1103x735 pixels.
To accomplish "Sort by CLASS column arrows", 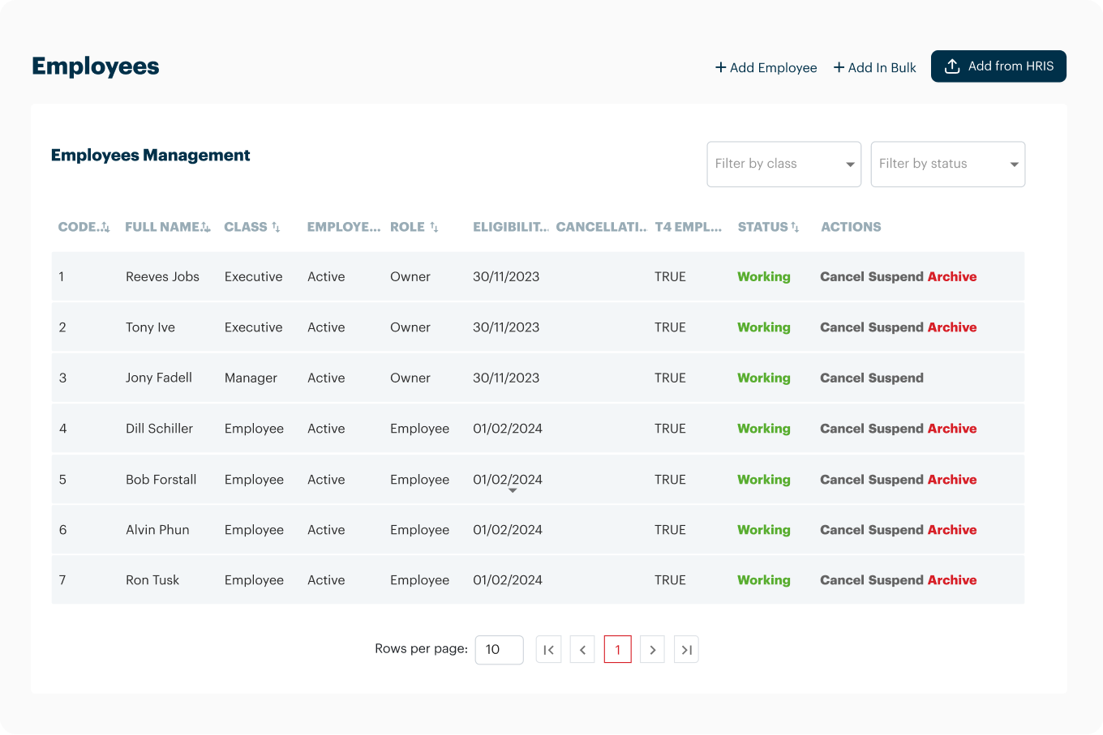I will pyautogui.click(x=276, y=228).
